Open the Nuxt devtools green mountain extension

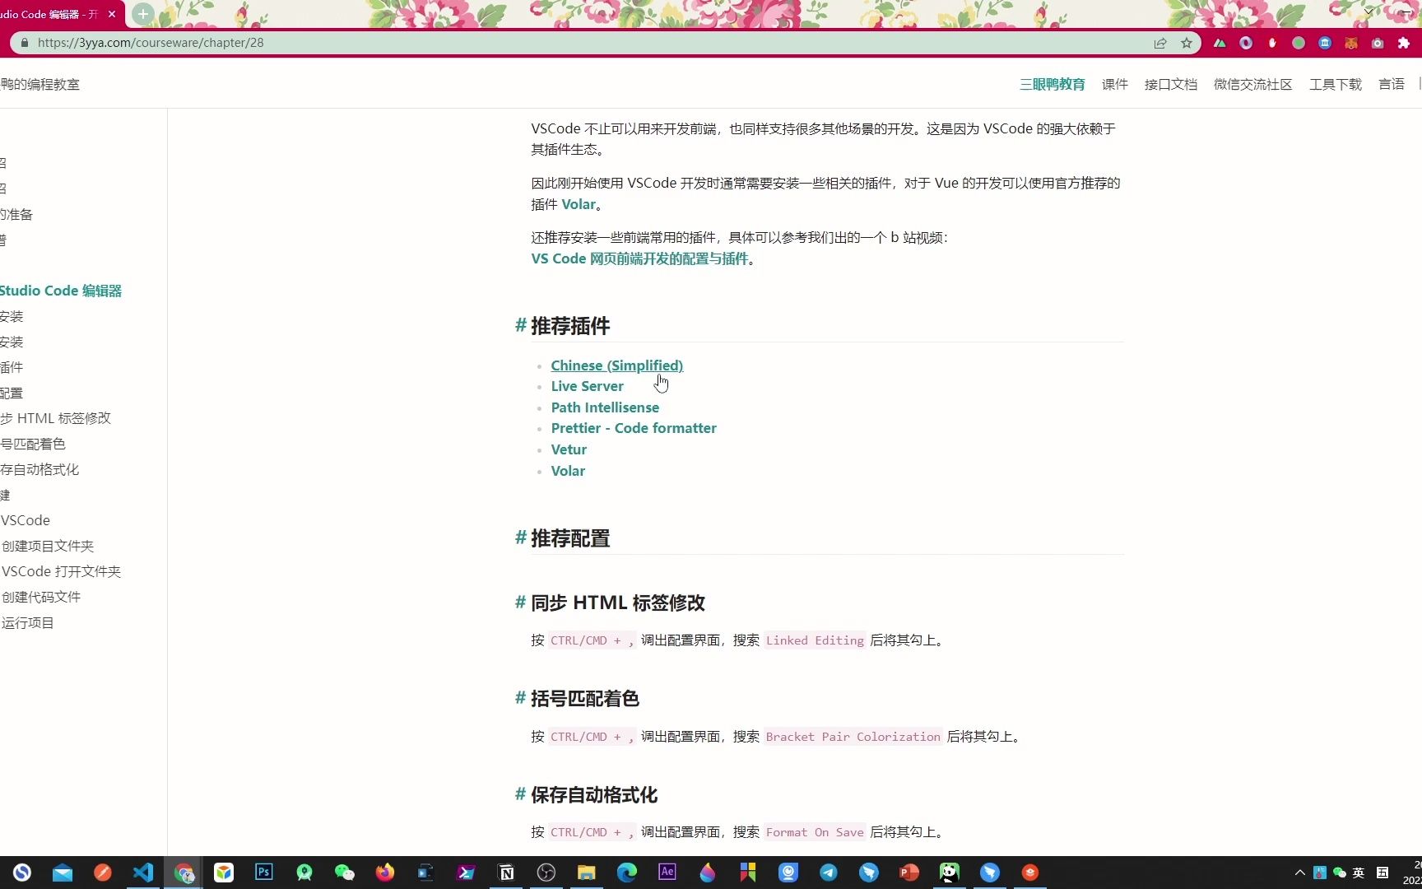point(1220,43)
